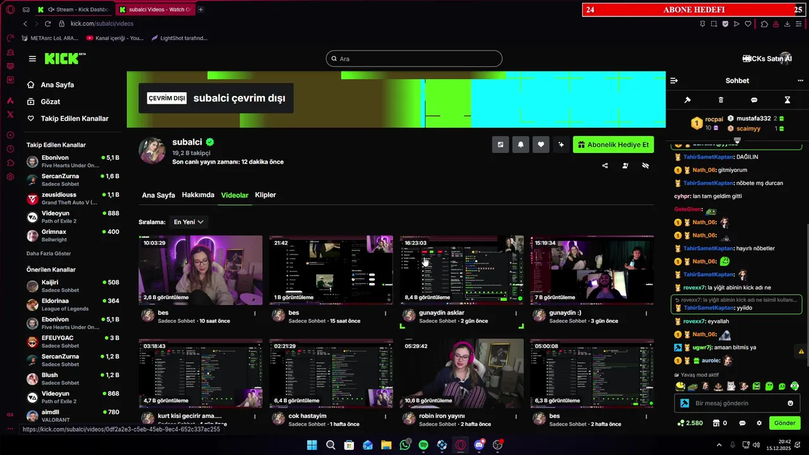Viewport: 809px width, 455px height.
Task: Click the clear chat trash icon
Action: pyautogui.click(x=721, y=100)
